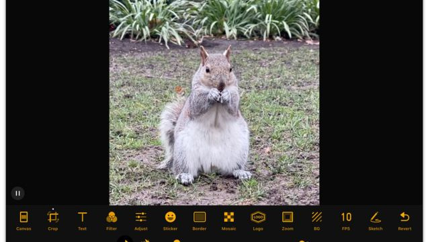Add a Sticker emoji
Viewport: 430px width, 242px height.
point(170,220)
